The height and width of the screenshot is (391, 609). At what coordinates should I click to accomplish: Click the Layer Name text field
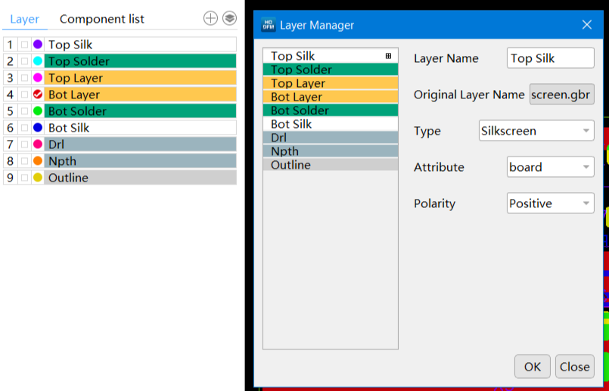coord(550,58)
